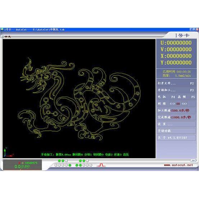The width and height of the screenshot is (199, 199).
Task: Click the X:00000000 coordinate readout
Action: point(176,56)
